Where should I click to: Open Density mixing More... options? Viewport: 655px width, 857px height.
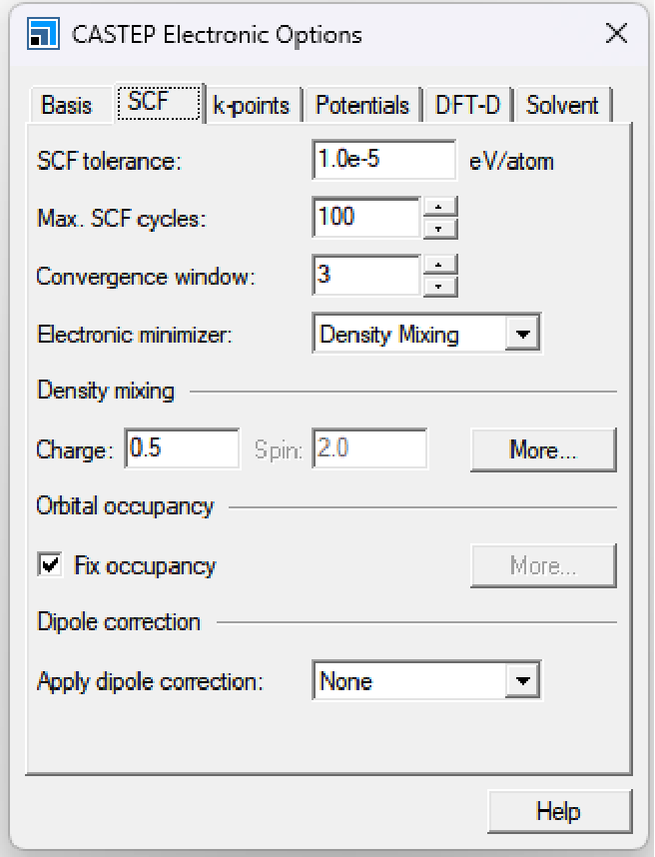pyautogui.click(x=542, y=449)
